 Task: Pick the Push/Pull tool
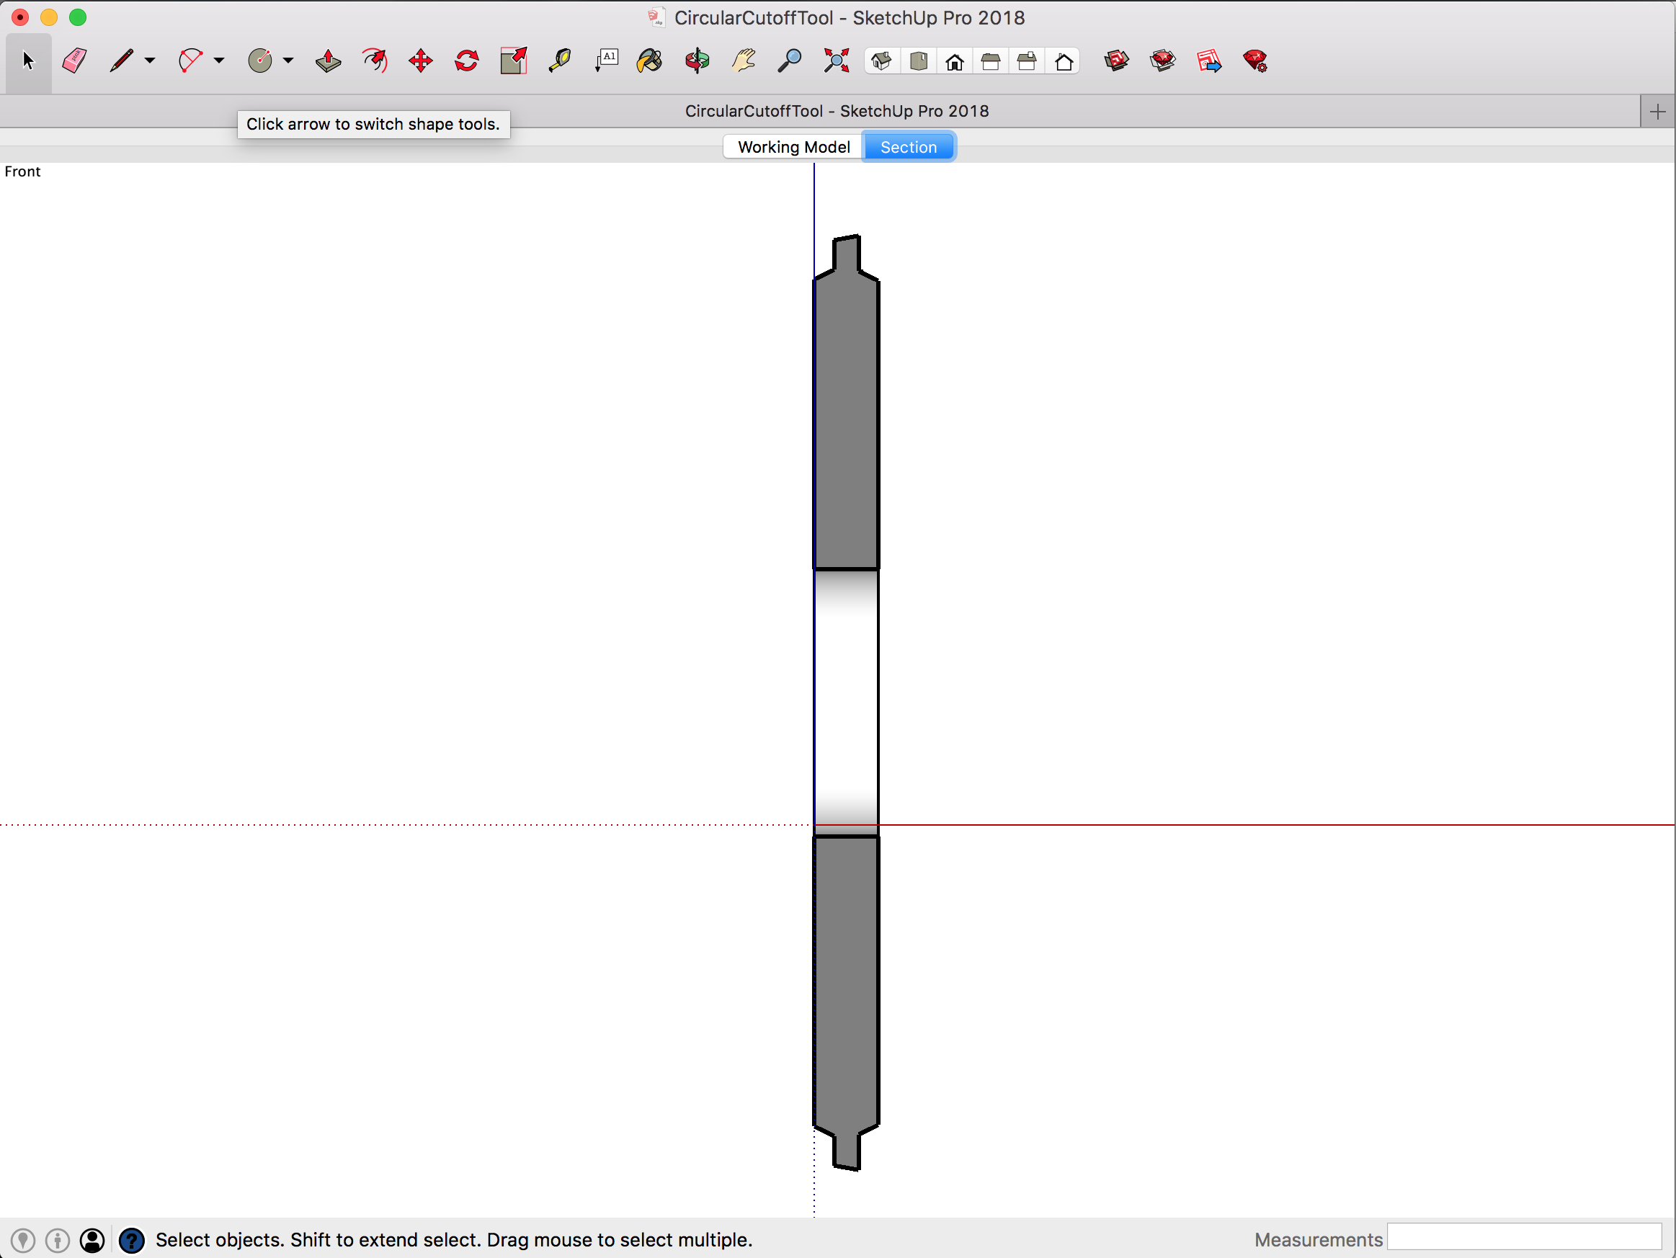coord(327,61)
